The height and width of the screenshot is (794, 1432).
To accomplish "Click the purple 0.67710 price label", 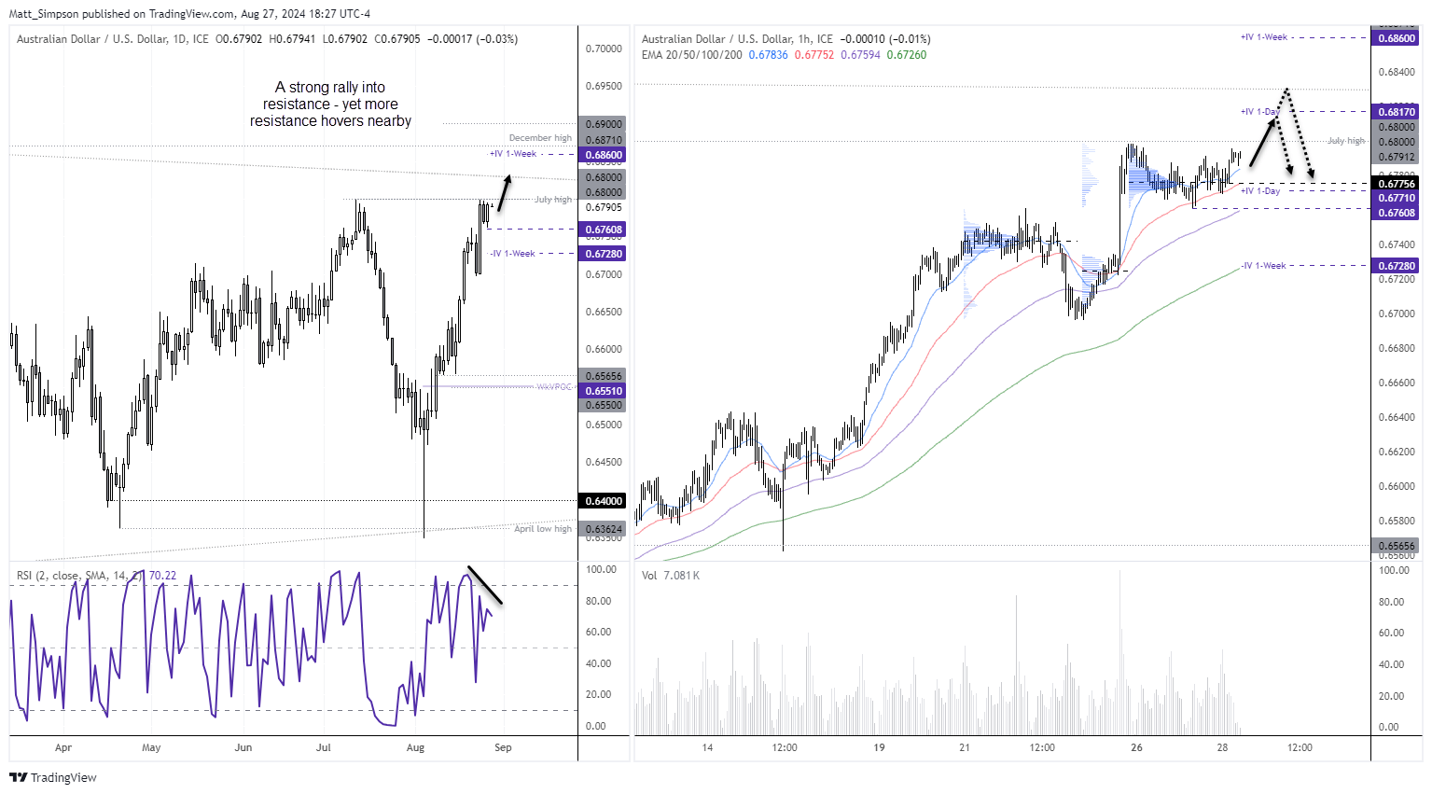I will (1397, 199).
